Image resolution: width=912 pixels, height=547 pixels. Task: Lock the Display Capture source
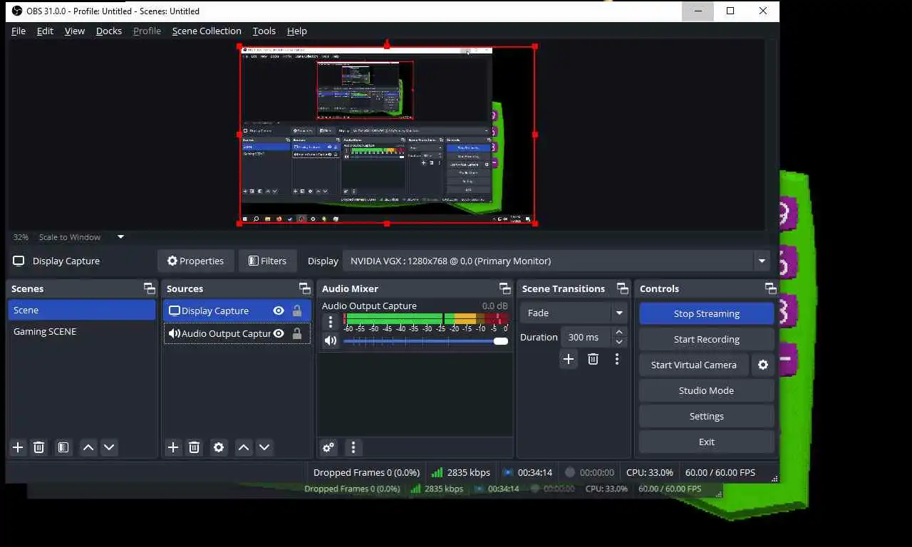[297, 311]
